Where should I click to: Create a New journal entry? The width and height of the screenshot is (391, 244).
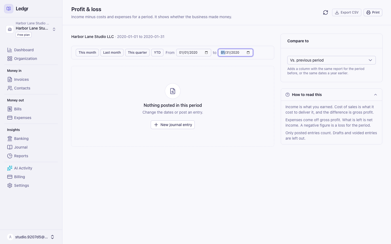coord(173,125)
